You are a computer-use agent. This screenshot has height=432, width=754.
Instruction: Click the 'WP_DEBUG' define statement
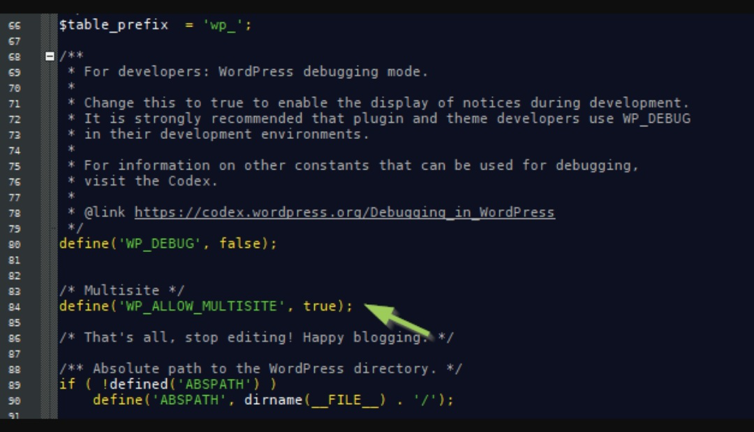click(168, 244)
